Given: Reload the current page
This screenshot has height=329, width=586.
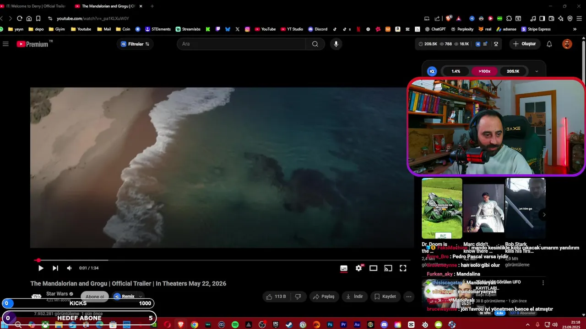Looking at the screenshot, I should tap(19, 18).
